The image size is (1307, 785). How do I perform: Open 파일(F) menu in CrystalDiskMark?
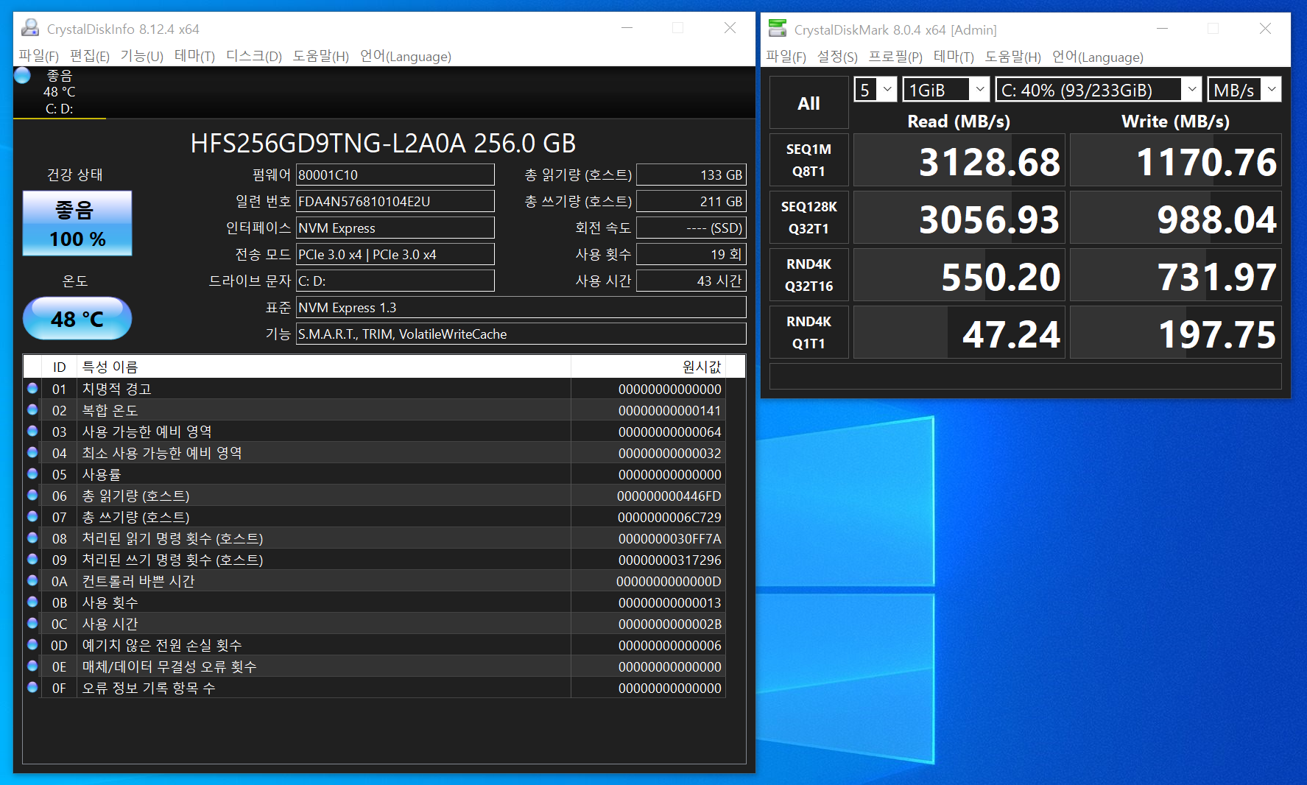tap(786, 57)
